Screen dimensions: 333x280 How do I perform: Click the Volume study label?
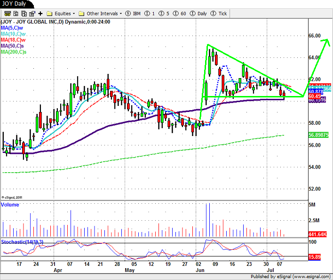pyautogui.click(x=10, y=205)
